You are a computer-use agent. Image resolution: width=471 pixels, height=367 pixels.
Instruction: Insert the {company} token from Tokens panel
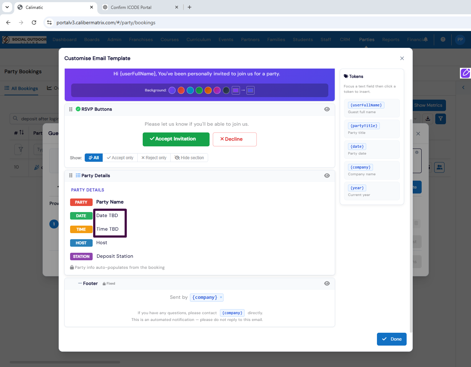coord(360,167)
